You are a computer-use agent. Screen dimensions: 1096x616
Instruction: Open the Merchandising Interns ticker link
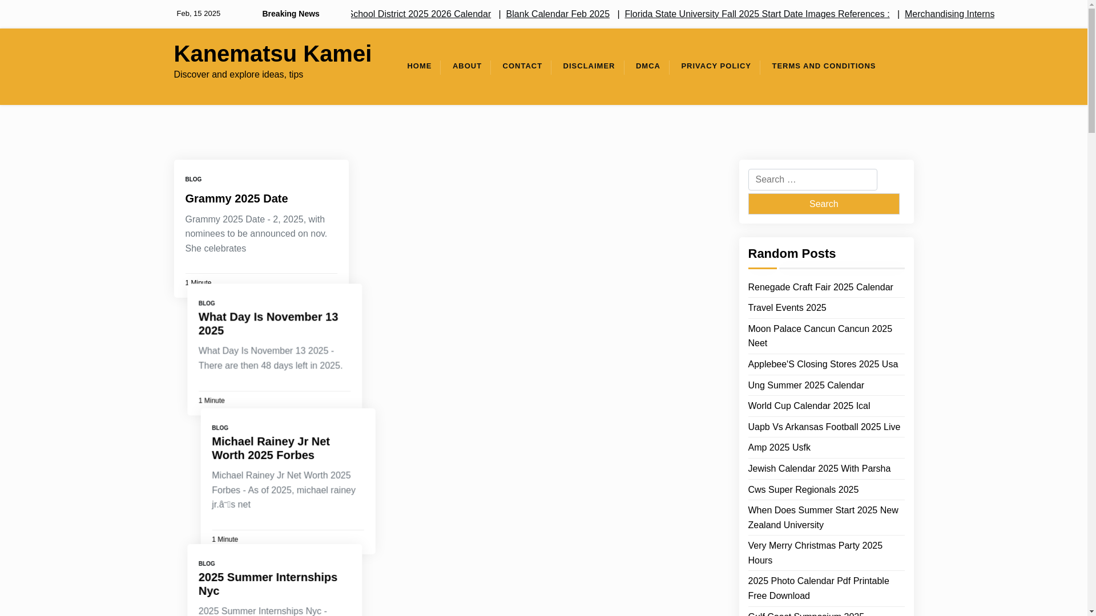click(949, 14)
